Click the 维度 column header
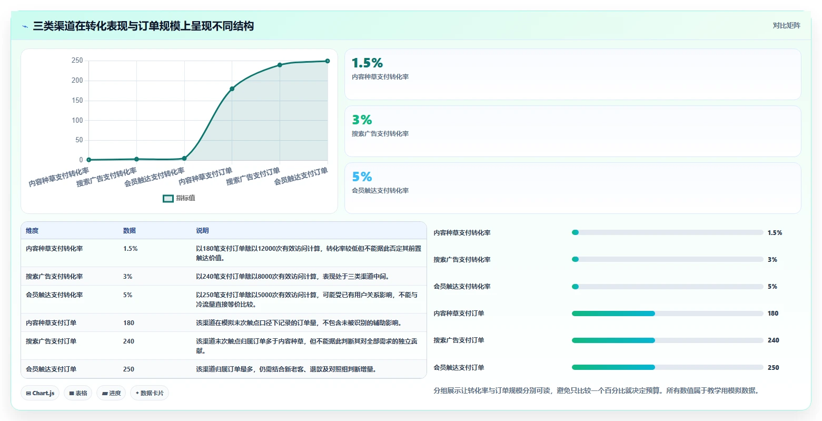Viewport: 822px width, 421px height. 32,231
